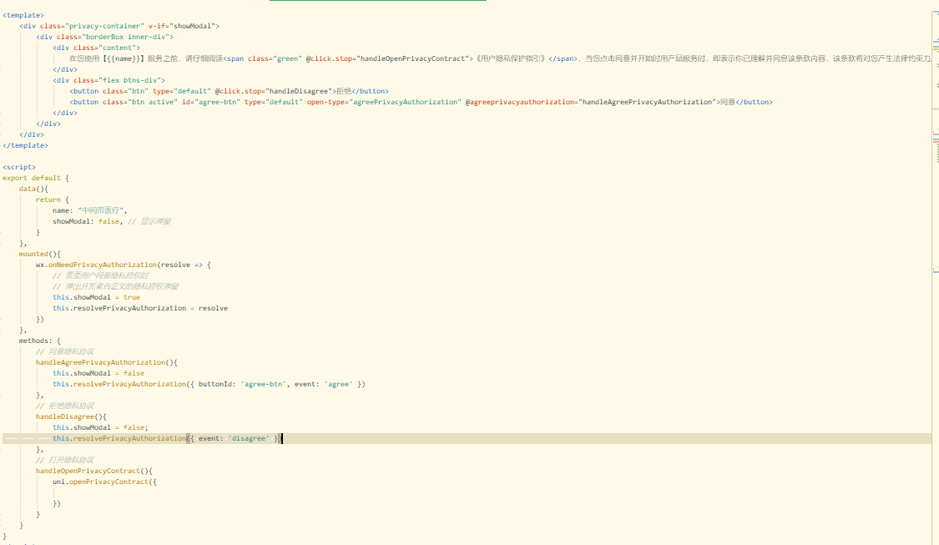
Task: Click open-type="agreePrivacyAuthorization" attribute
Action: 384,102
